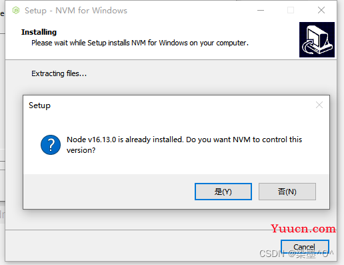Image resolution: width=344 pixels, height=265 pixels.
Task: Click the greyed-out maximize window button
Action: coord(291,10)
